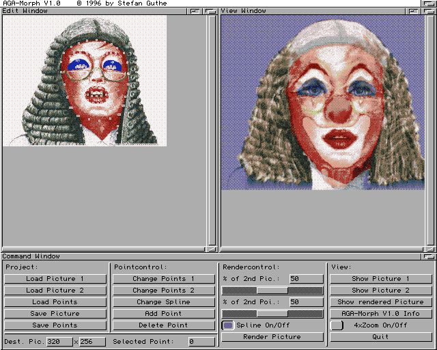Click the AGA-Morph V1.0 screen title bar

211,3
